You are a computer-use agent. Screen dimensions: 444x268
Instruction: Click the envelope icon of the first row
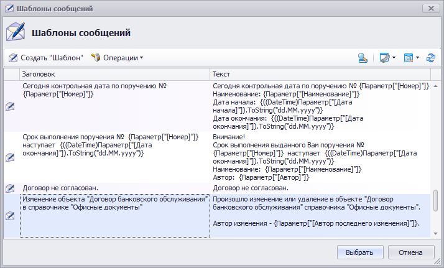pos(10,107)
